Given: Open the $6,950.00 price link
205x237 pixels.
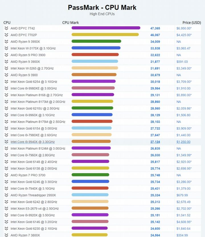Looking at the screenshot, I should pos(184,28).
